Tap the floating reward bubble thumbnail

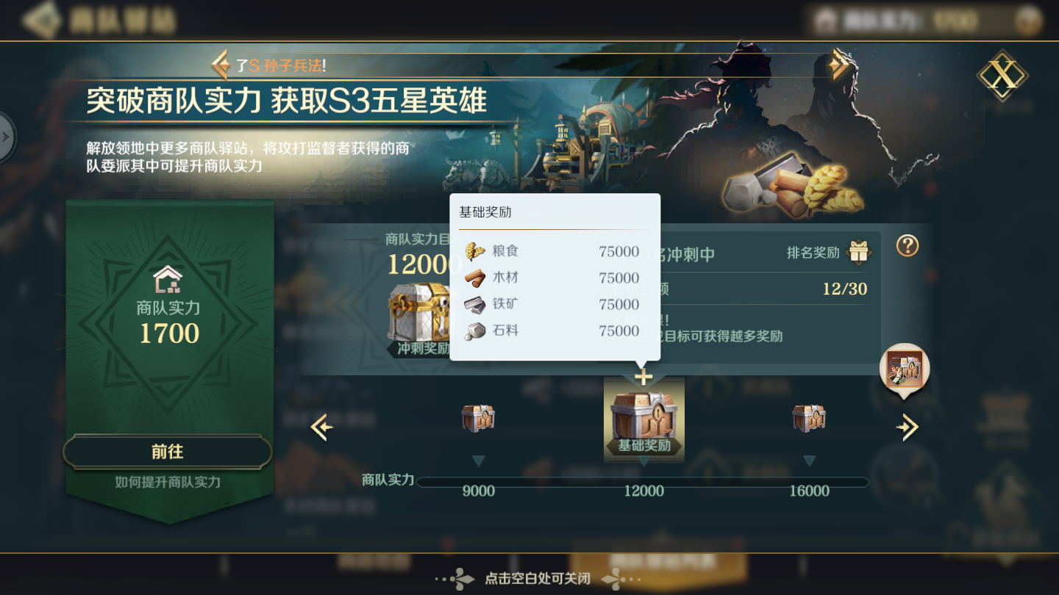(905, 369)
